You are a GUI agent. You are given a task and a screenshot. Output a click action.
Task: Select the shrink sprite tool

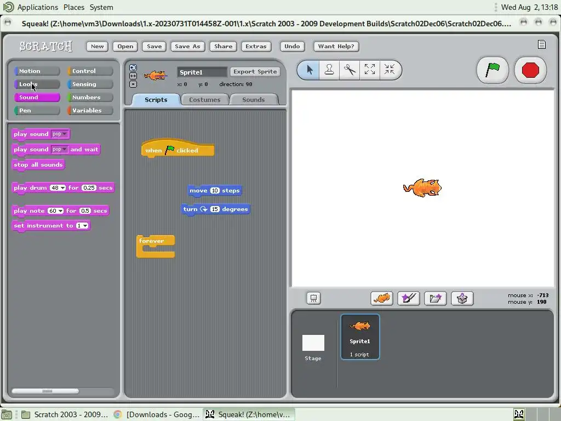click(390, 70)
